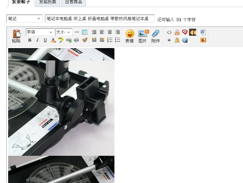Insert code block with angle brackets icon

point(169,32)
